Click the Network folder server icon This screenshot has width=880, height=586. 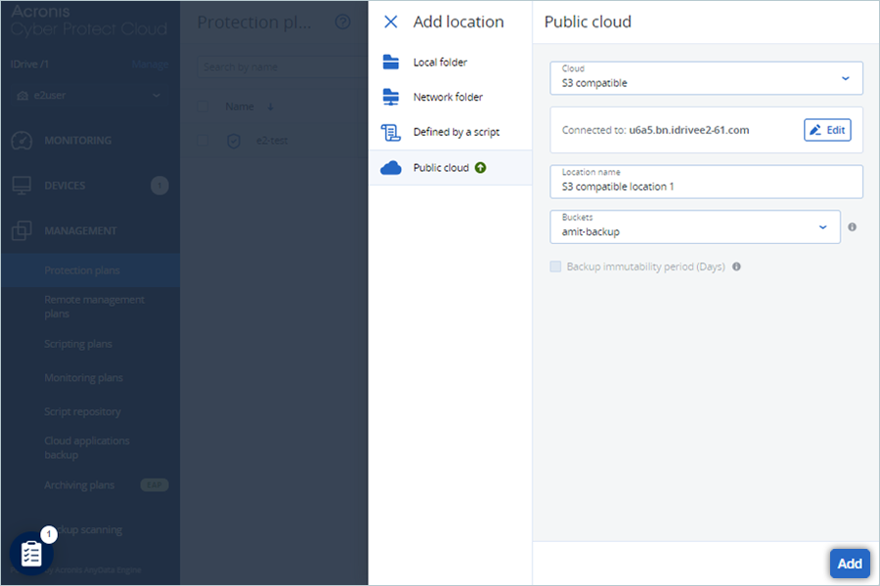tap(390, 97)
